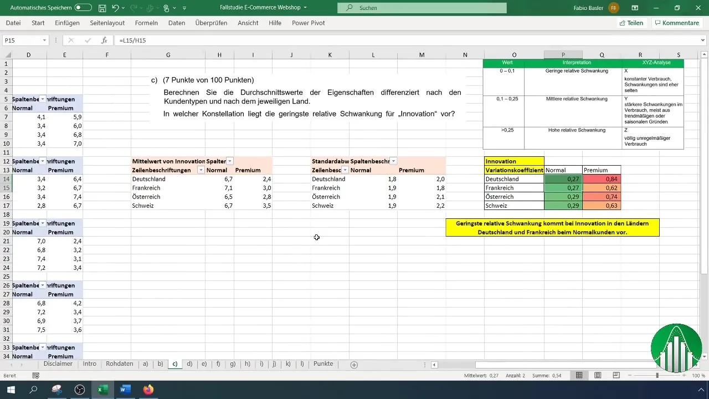
Task: Open the Ansicht ribbon tab
Action: (x=248, y=23)
